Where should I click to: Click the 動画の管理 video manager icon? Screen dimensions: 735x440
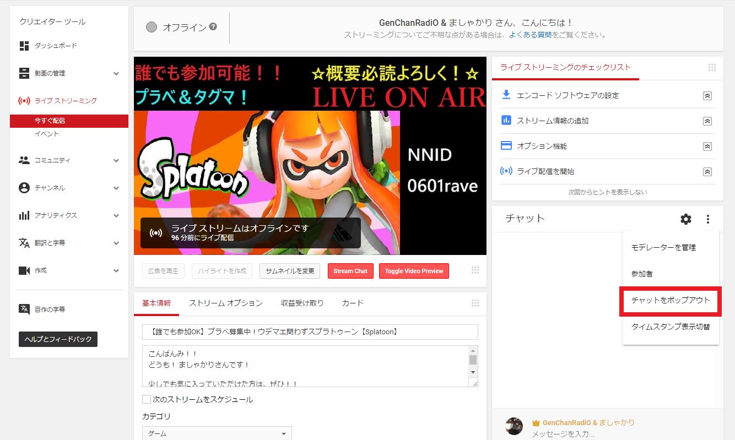[x=24, y=73]
